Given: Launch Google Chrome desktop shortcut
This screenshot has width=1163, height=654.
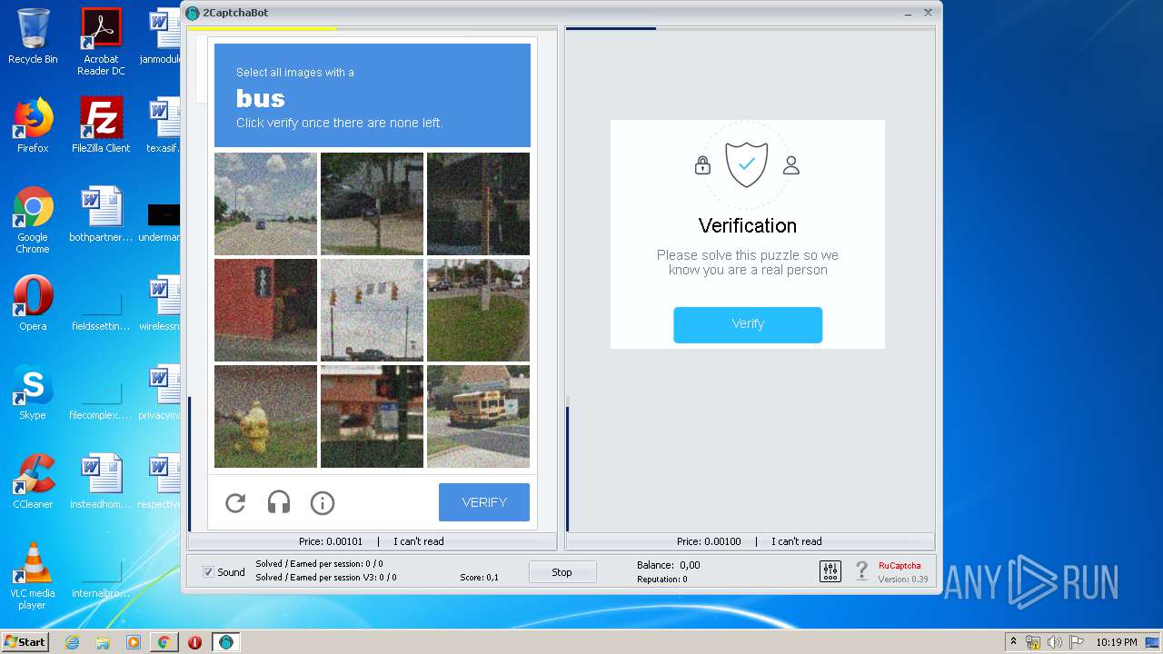Looking at the screenshot, I should pos(33,220).
